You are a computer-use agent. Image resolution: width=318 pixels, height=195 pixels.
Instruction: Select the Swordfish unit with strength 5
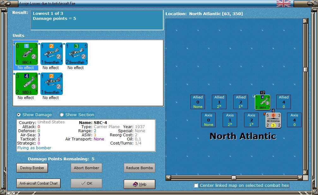click(x=76, y=54)
